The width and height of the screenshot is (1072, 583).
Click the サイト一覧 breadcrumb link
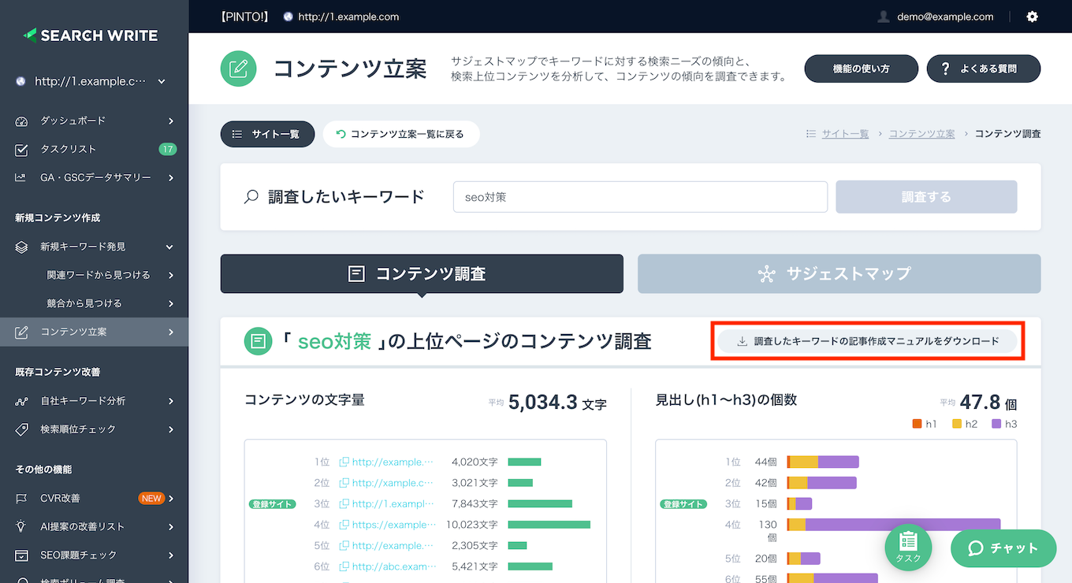[x=845, y=134]
